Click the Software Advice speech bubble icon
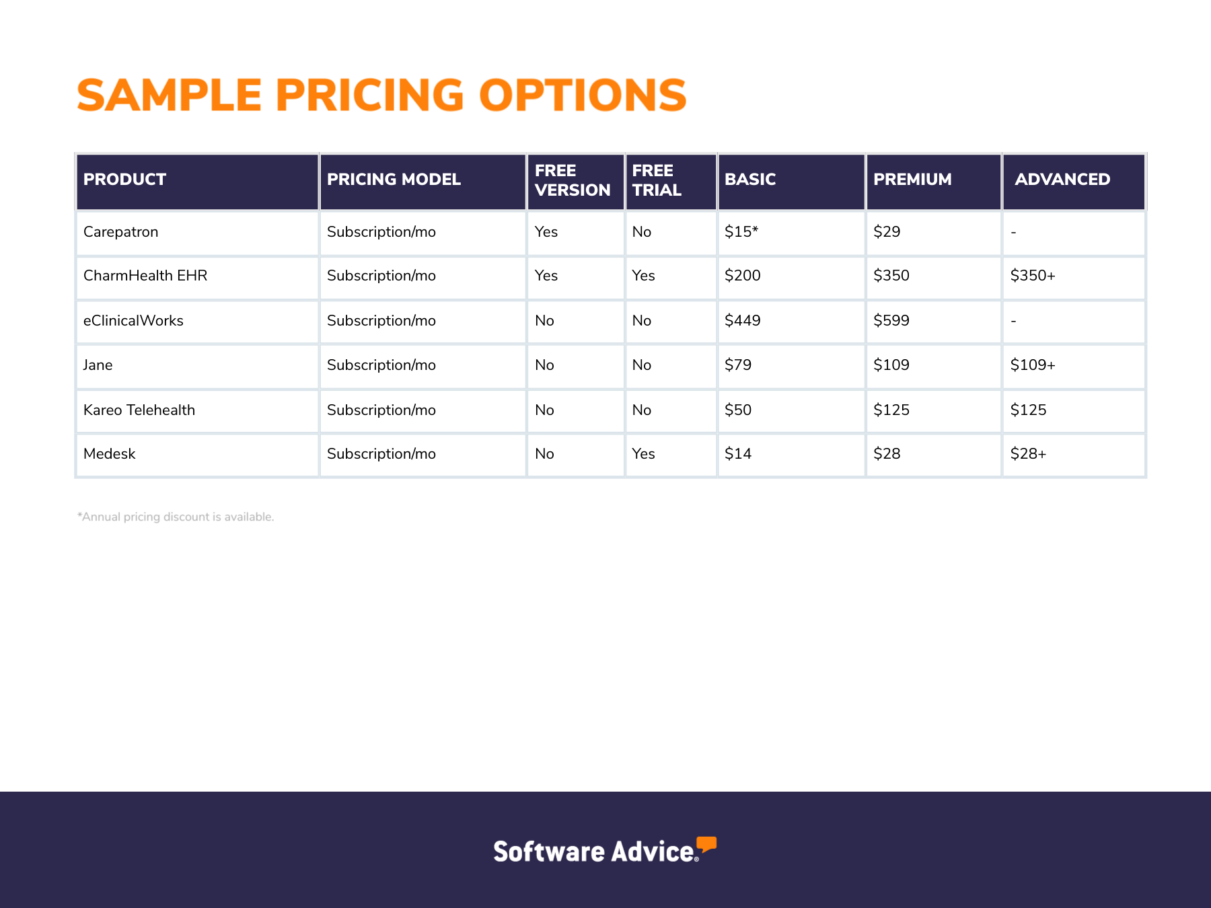The height and width of the screenshot is (908, 1211). [x=706, y=845]
